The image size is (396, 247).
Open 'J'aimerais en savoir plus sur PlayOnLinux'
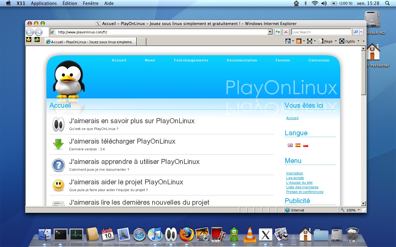(132, 121)
